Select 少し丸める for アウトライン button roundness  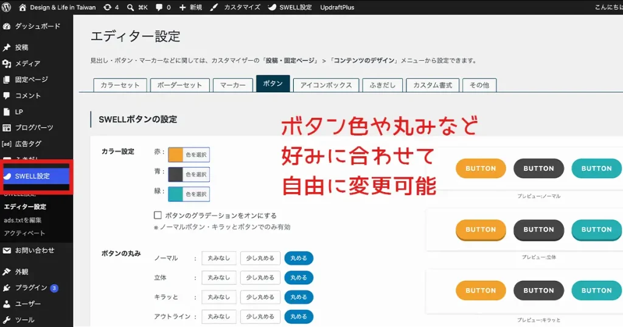260,316
